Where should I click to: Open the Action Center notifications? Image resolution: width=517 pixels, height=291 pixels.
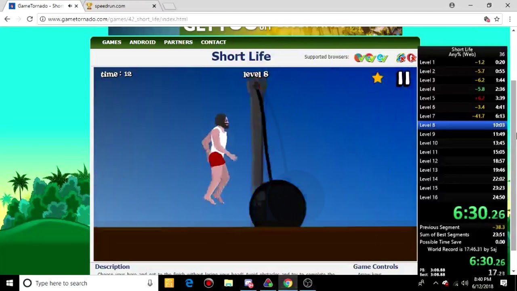point(504,283)
